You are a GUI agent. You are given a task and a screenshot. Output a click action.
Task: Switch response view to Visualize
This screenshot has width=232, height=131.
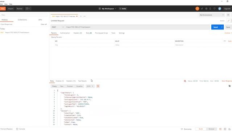[x=79, y=86]
